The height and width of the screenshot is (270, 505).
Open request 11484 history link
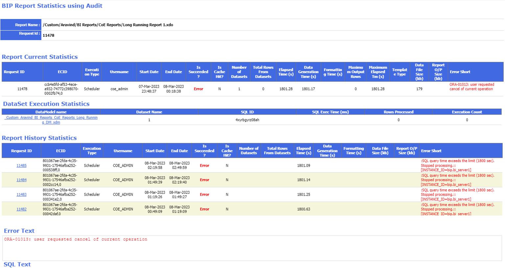[21, 180]
